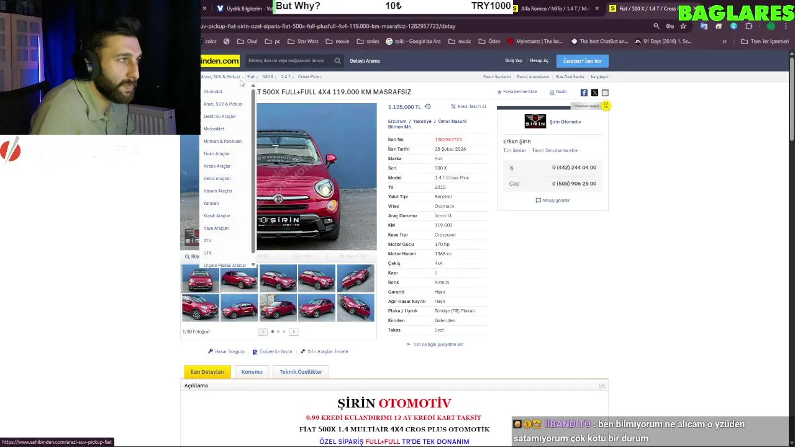Click Favori Satıcılarıma ekle link

555,151
